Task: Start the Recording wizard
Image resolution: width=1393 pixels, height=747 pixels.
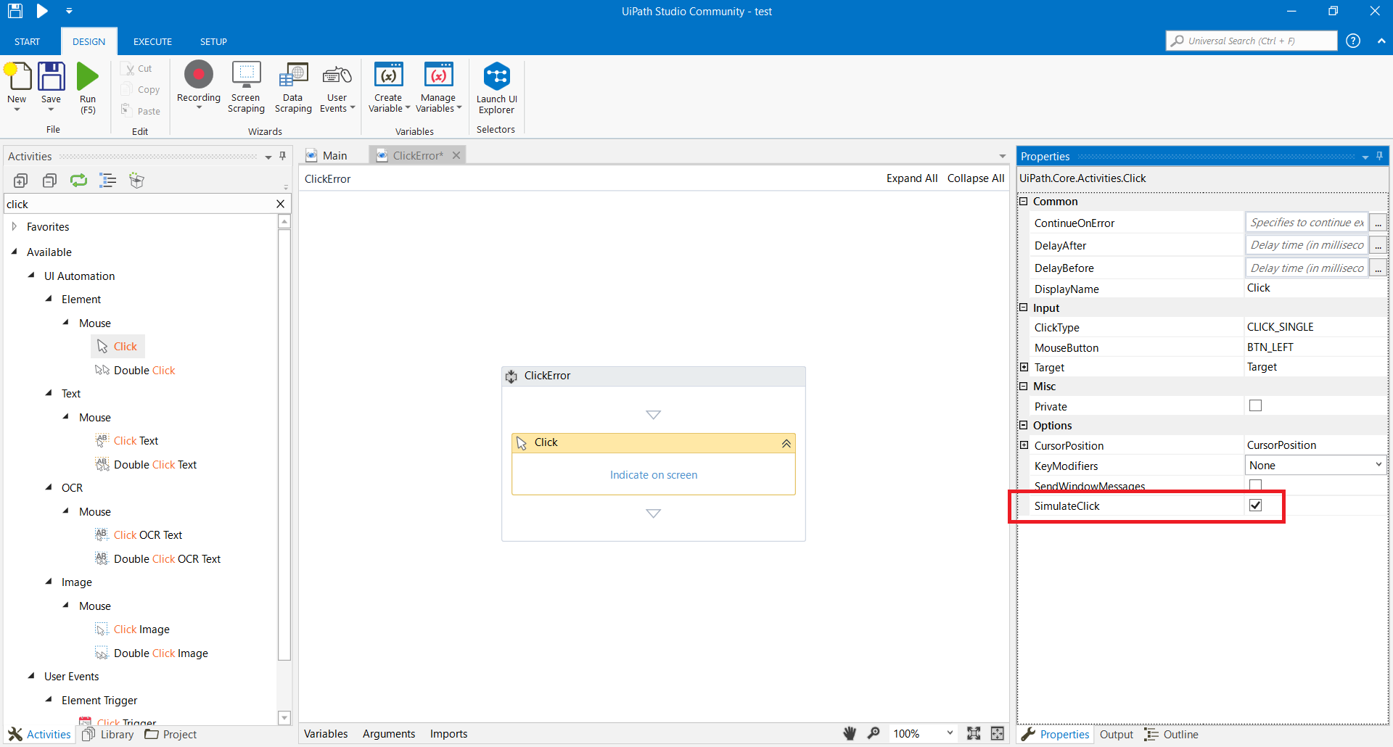Action: click(x=199, y=75)
